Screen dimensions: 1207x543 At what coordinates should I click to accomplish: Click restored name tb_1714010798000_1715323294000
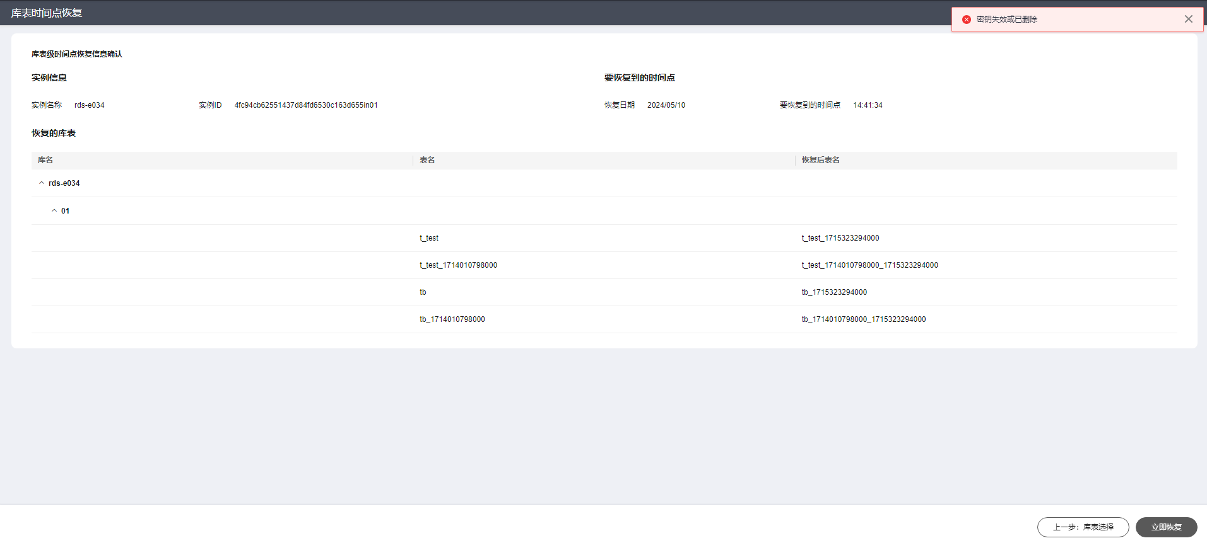click(x=863, y=319)
